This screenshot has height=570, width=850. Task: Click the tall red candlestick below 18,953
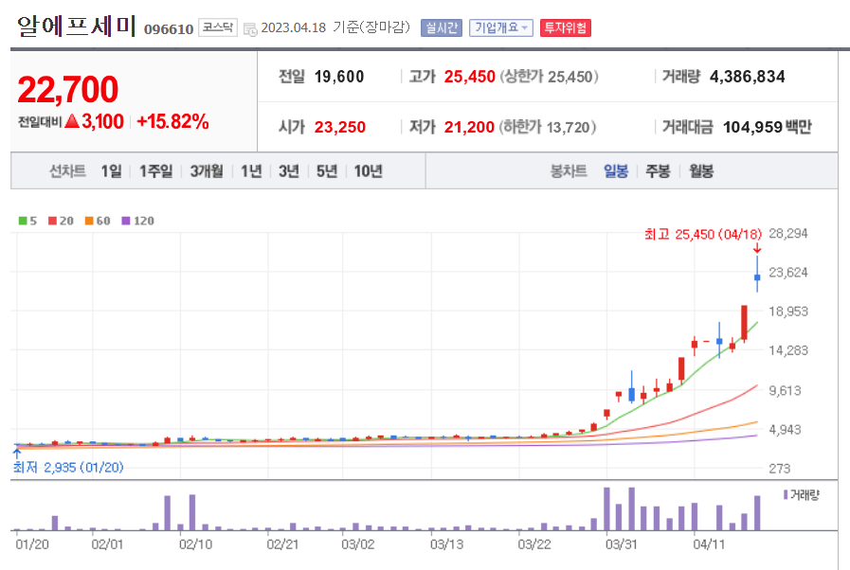click(x=744, y=323)
